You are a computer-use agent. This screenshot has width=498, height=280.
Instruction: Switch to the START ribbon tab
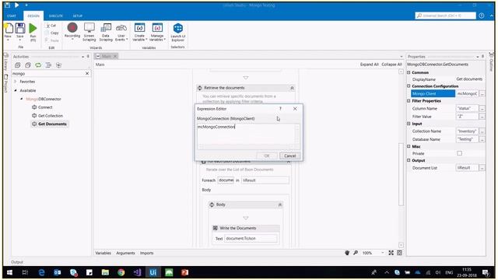pos(12,16)
